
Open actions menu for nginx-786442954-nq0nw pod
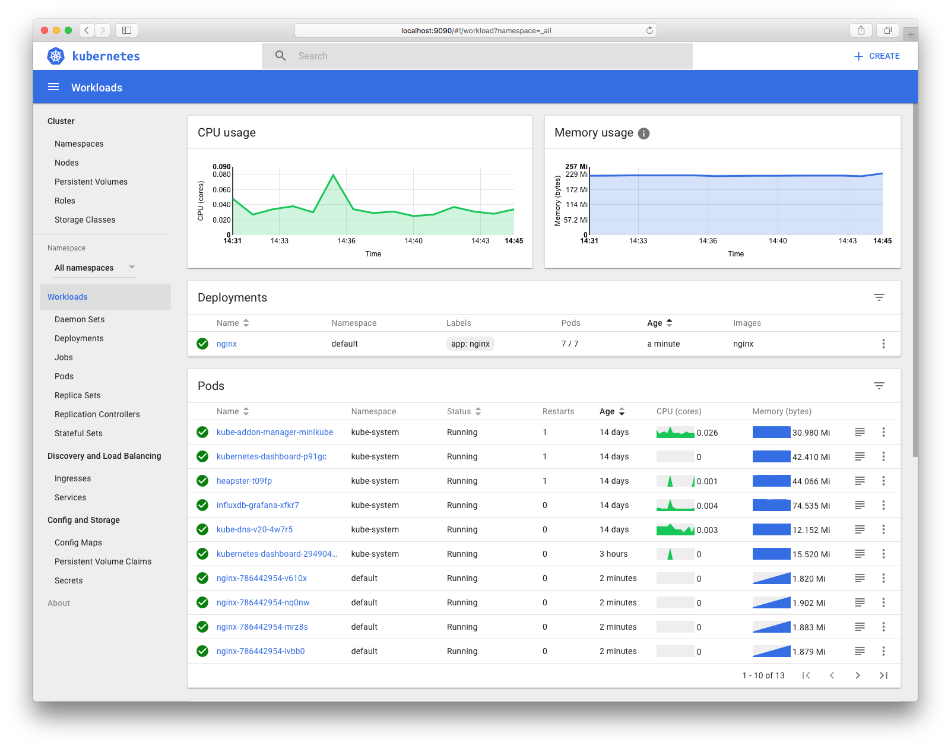883,602
